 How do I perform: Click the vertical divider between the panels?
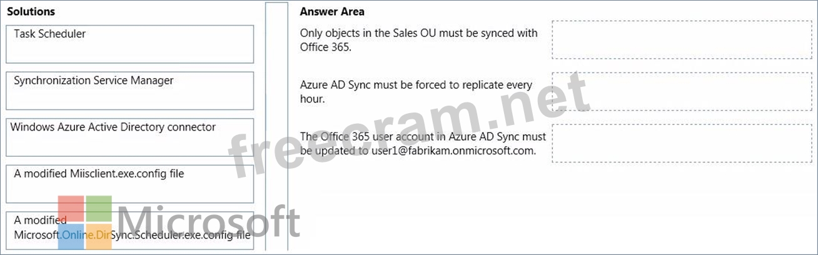[277, 127]
